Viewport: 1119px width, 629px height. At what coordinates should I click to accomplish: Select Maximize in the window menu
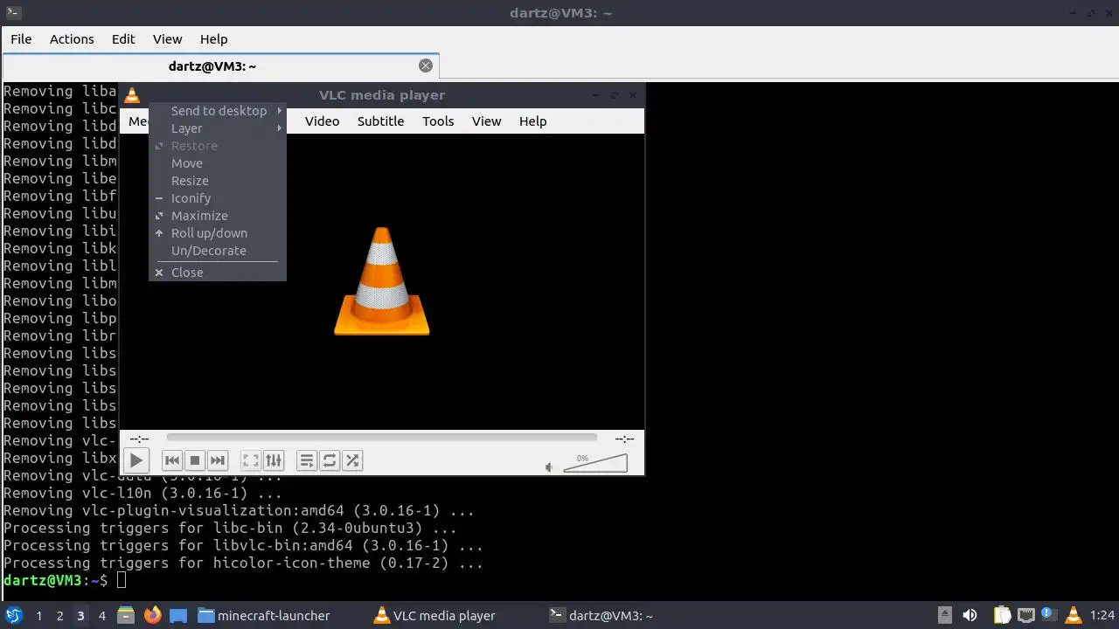(218, 216)
